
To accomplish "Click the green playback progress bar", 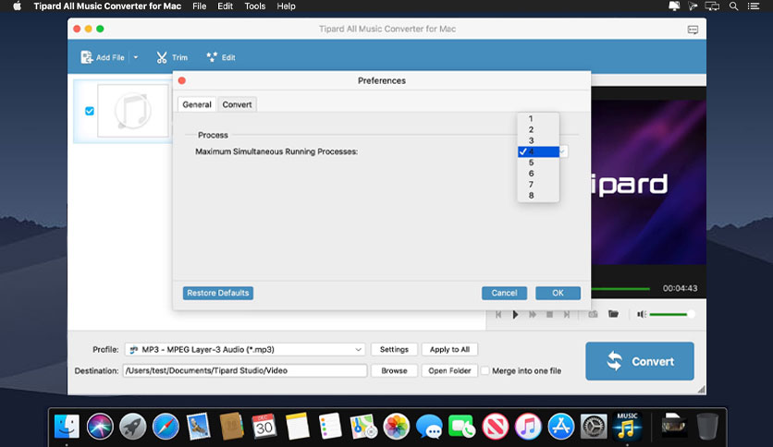I will [x=621, y=288].
